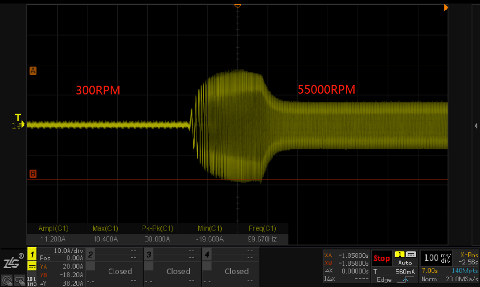The width and height of the screenshot is (480, 287).
Task: Click the Max(C1) measurement header
Action: pyautogui.click(x=105, y=228)
